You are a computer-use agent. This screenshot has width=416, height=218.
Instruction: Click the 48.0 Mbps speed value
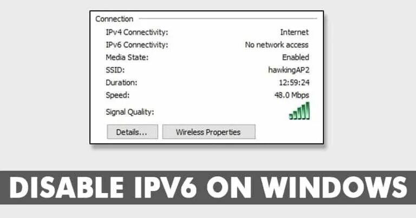click(292, 95)
